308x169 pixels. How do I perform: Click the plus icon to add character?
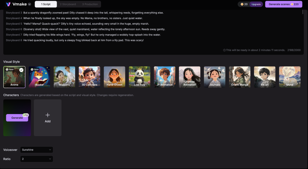tap(47, 115)
